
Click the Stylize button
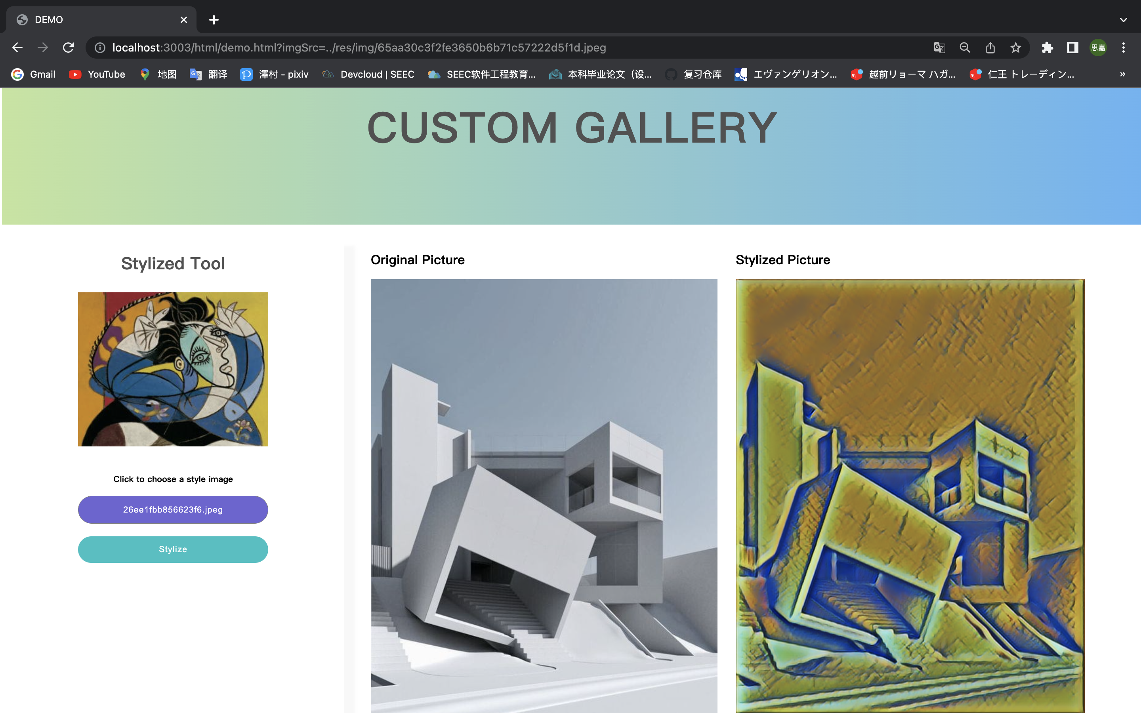(x=173, y=549)
